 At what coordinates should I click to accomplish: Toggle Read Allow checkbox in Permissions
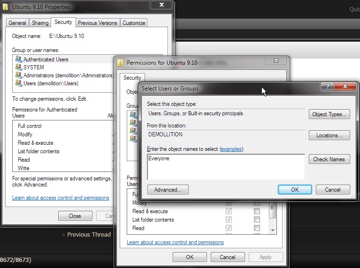tap(229, 228)
